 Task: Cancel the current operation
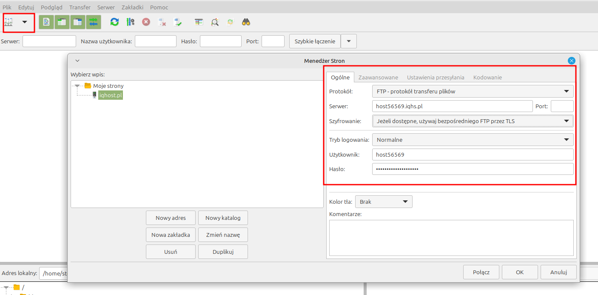coord(146,22)
